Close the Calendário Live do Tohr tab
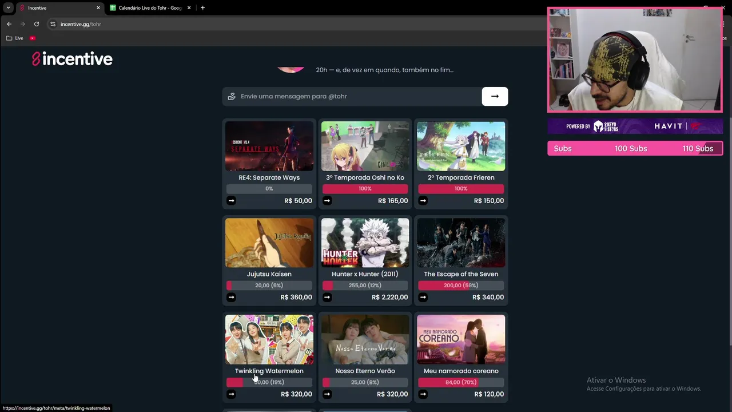 (x=189, y=8)
